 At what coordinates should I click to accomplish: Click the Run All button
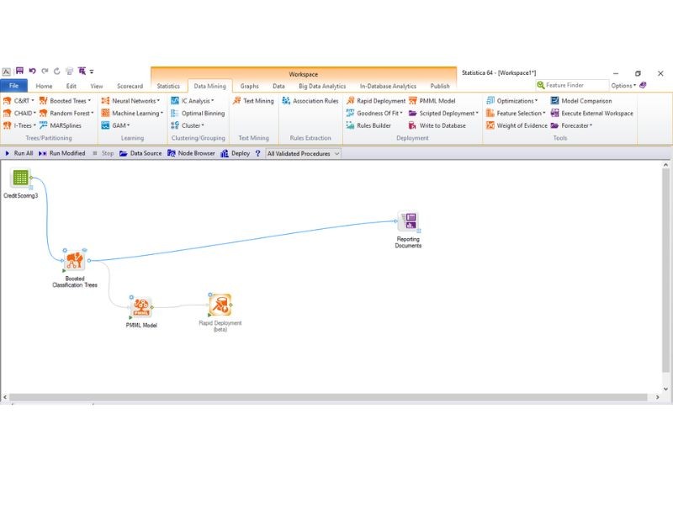tap(19, 153)
